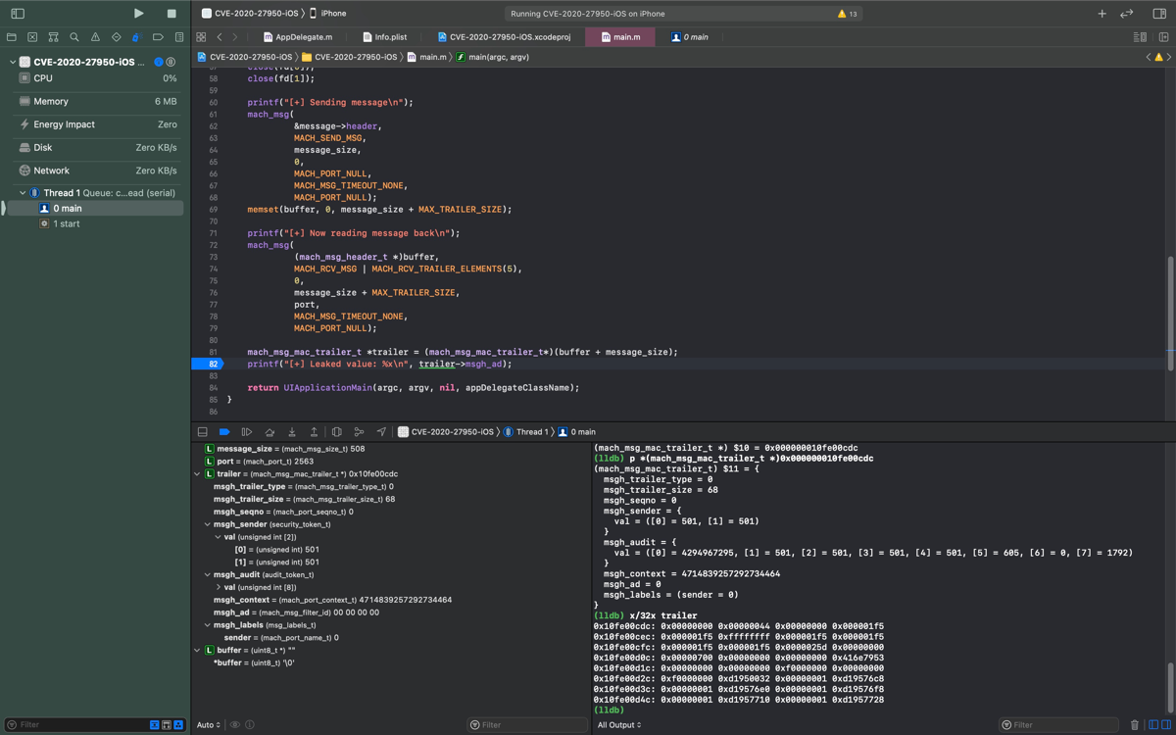Open the Debug Memory Graph
The image size is (1176, 735).
359,431
